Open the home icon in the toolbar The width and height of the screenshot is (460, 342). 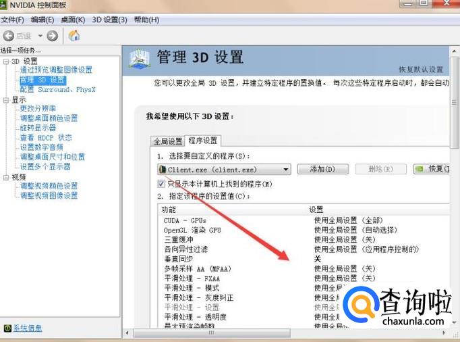[74, 36]
